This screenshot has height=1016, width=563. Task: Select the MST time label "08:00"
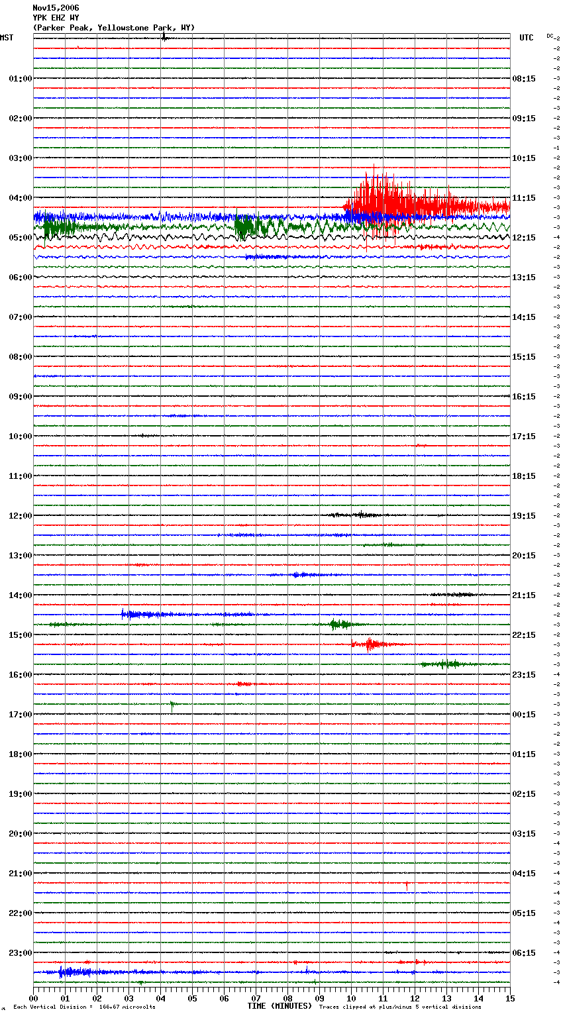(x=21, y=357)
